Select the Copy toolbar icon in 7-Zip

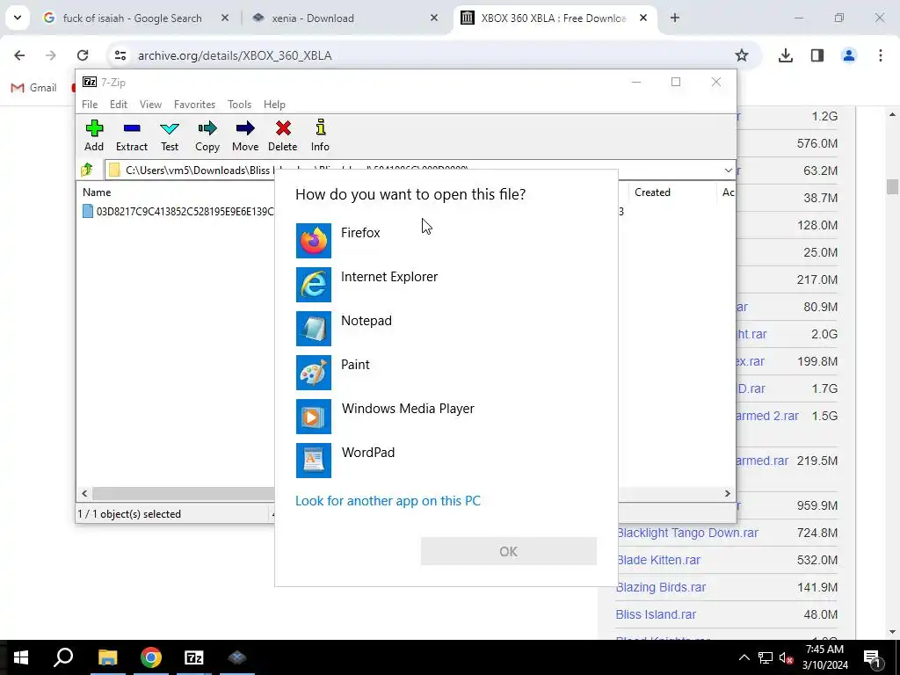point(207,136)
